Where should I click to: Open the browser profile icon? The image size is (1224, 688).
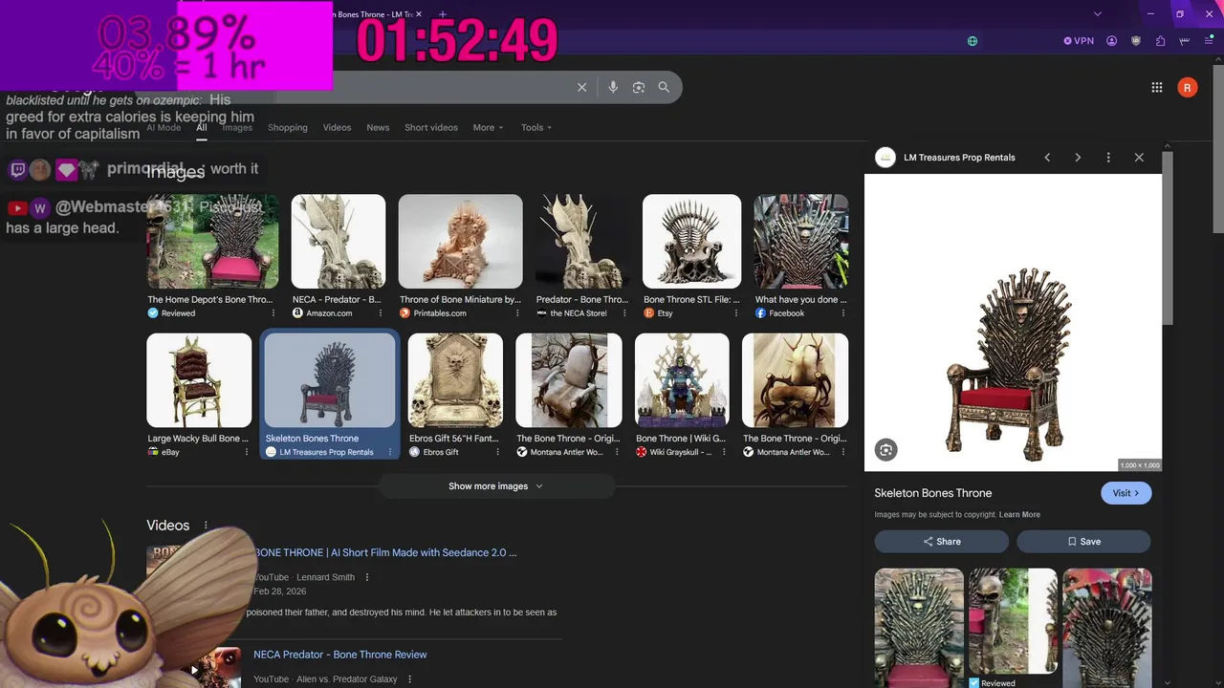(1112, 41)
